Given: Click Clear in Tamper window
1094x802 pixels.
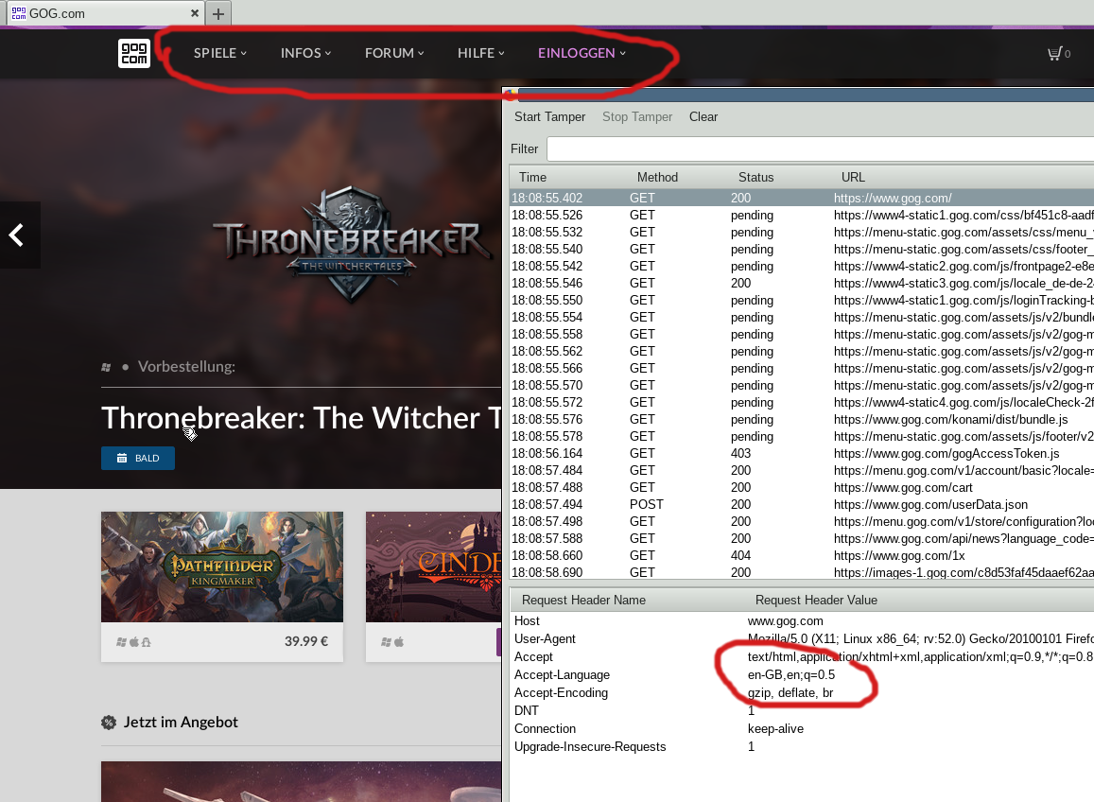Looking at the screenshot, I should [703, 116].
